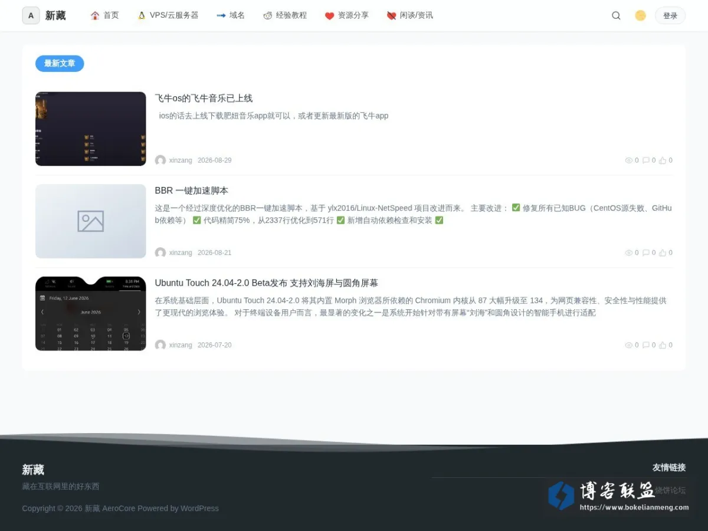Open the 新藏 site title in header
Image resolution: width=708 pixels, height=531 pixels.
(55, 16)
